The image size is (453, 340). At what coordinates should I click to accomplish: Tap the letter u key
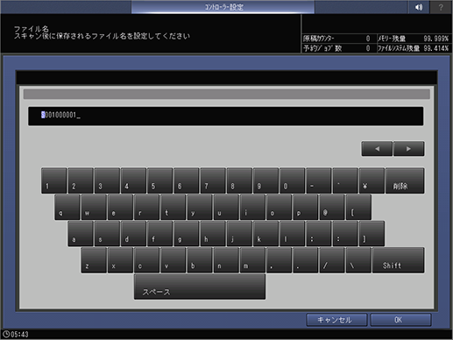226,207
